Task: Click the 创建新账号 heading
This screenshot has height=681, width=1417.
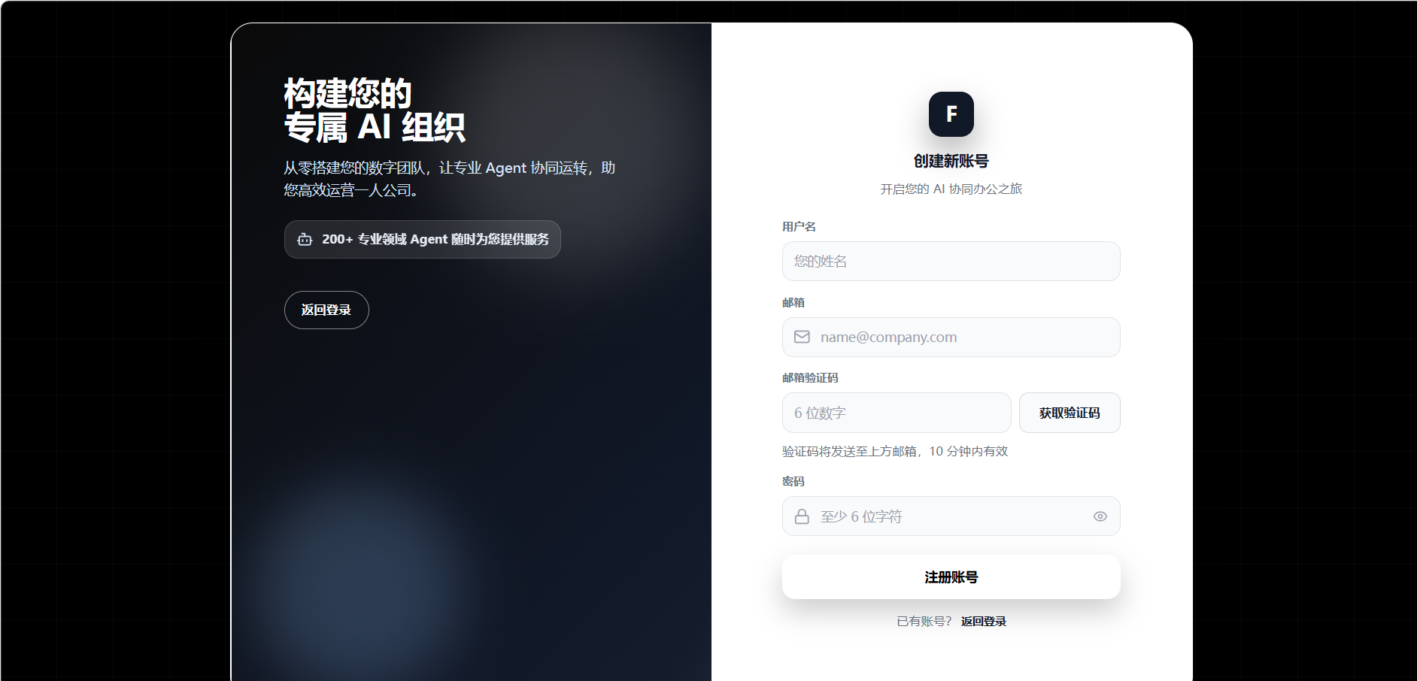Action: (951, 161)
